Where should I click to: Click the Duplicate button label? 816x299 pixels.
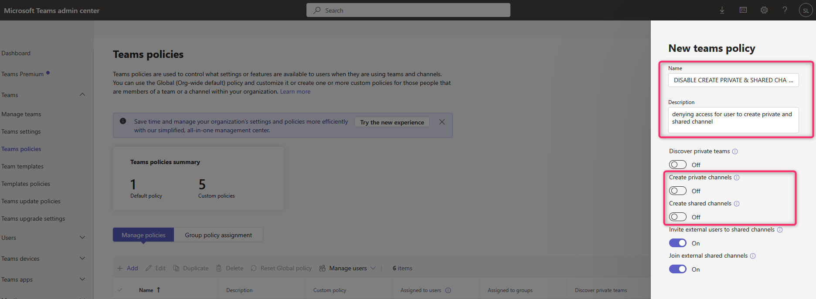tap(196, 268)
